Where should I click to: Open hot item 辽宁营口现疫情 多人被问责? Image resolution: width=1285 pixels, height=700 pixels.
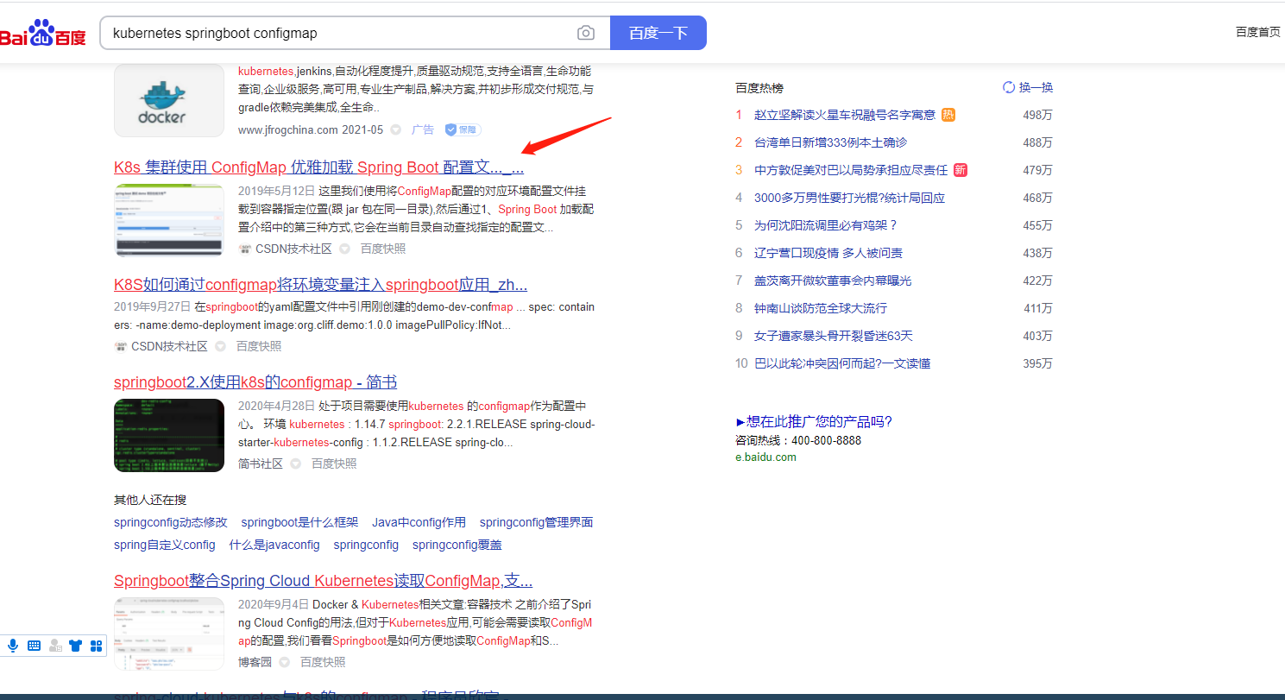[828, 253]
